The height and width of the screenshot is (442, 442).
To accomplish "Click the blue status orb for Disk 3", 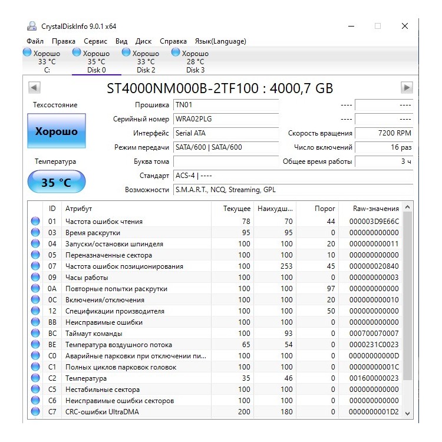I will click(176, 52).
